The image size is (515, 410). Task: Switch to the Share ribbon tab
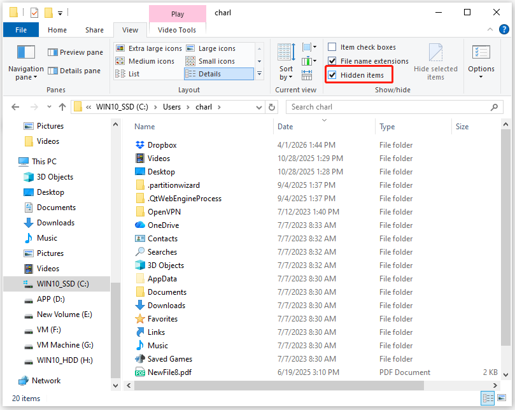[95, 30]
